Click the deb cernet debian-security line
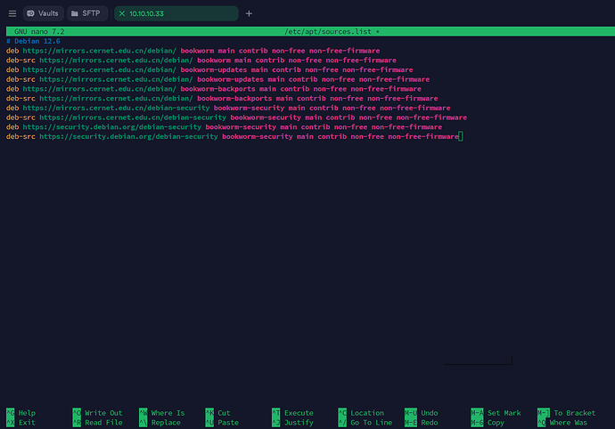The height and width of the screenshot is (429, 615). (x=228, y=108)
